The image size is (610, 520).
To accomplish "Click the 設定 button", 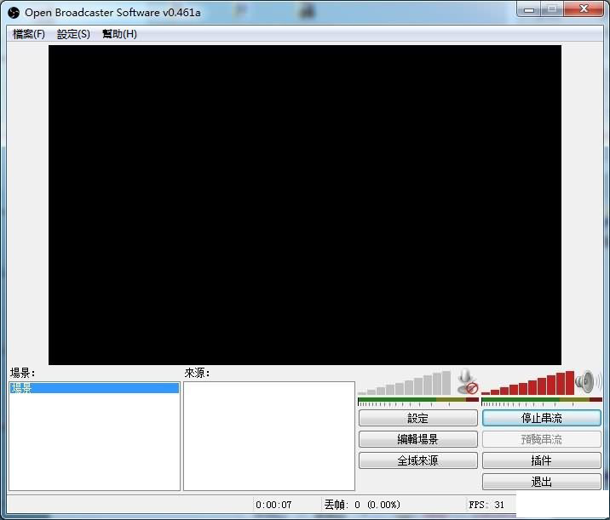I will [417, 419].
